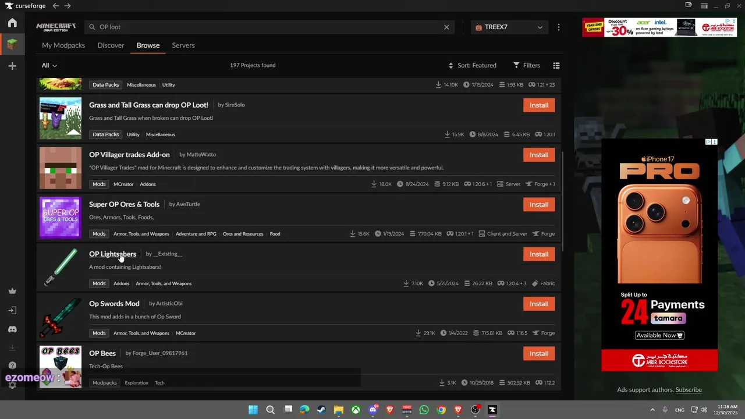Select the Minecraft grass block game icon
This screenshot has height=419, width=745.
(12, 44)
